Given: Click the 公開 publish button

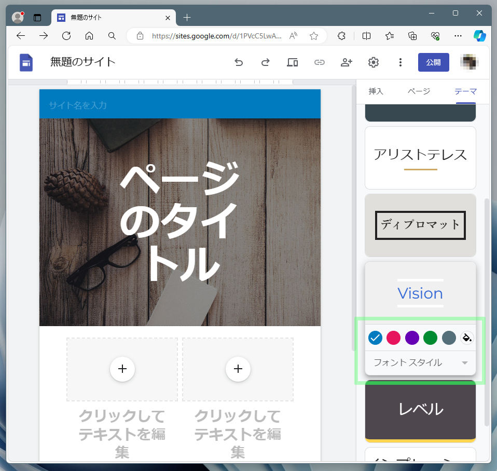Looking at the screenshot, I should point(433,62).
